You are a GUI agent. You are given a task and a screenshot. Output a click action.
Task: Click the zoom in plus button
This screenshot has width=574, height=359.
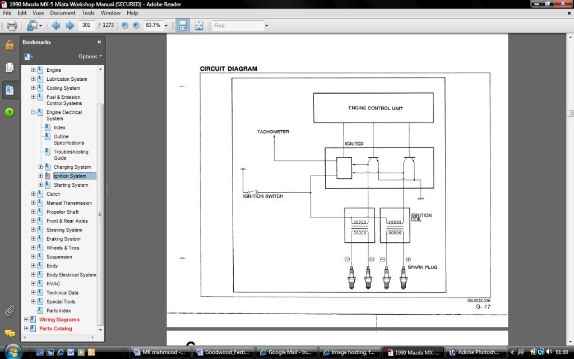click(136, 25)
